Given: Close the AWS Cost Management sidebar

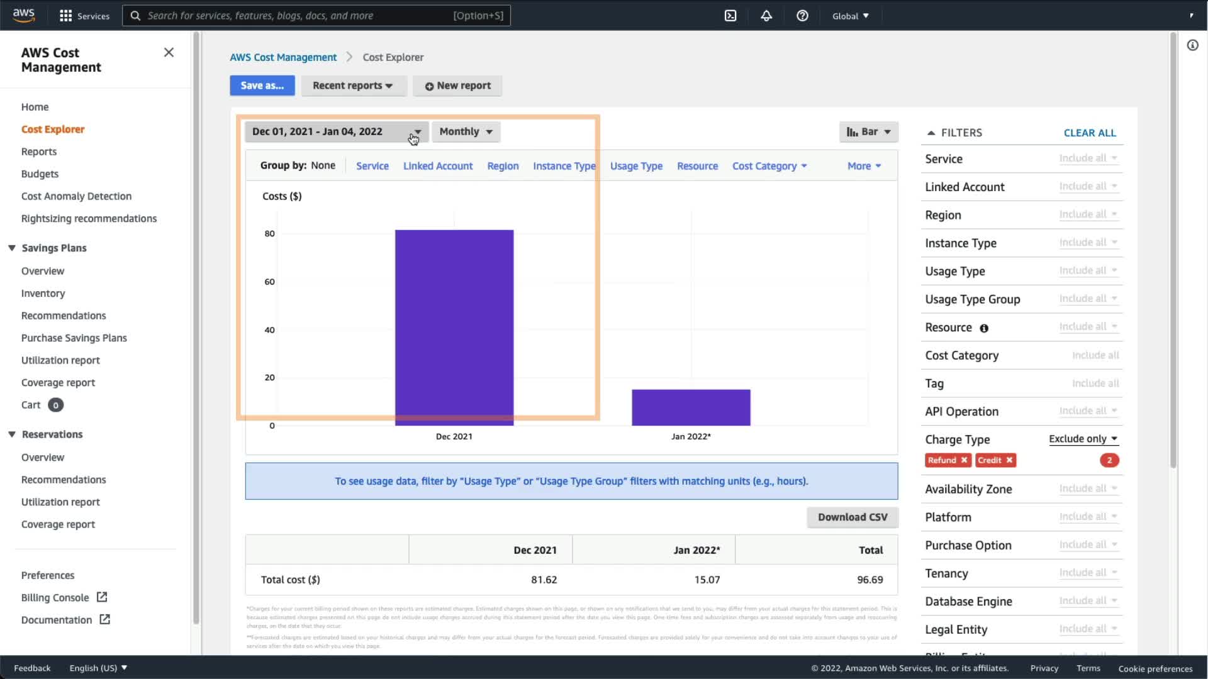Looking at the screenshot, I should (169, 52).
